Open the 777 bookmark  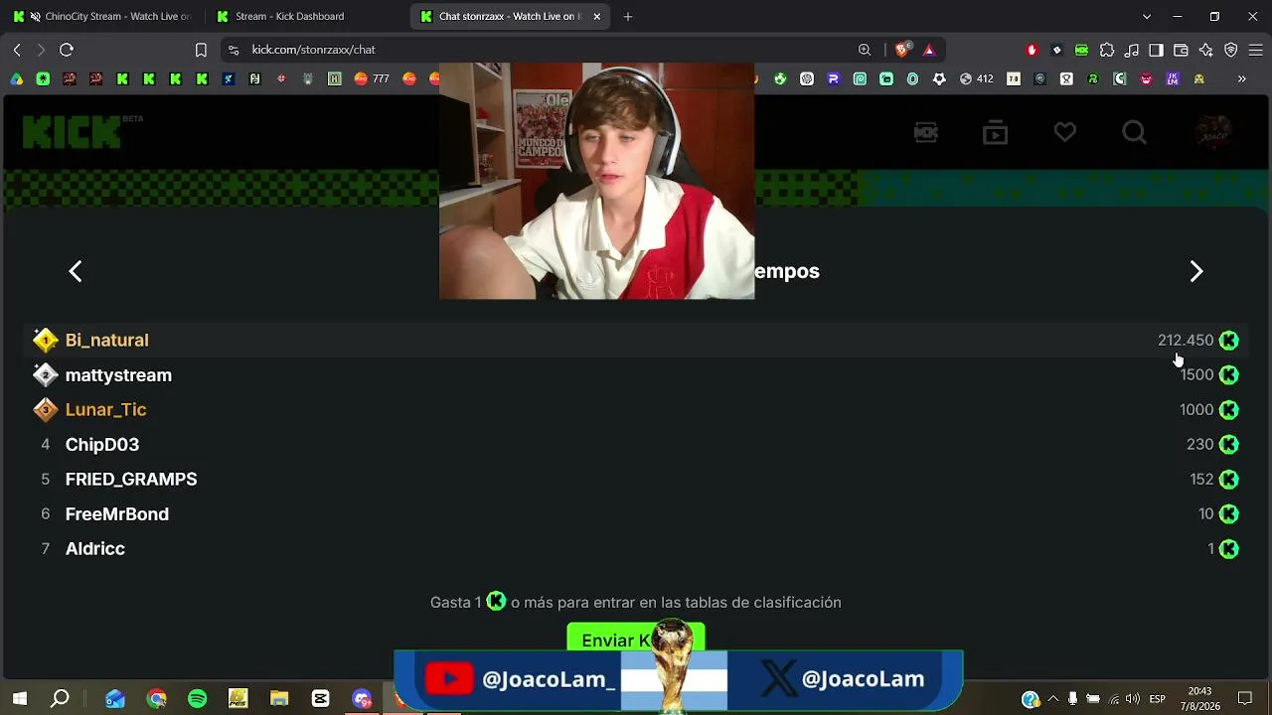click(x=372, y=78)
